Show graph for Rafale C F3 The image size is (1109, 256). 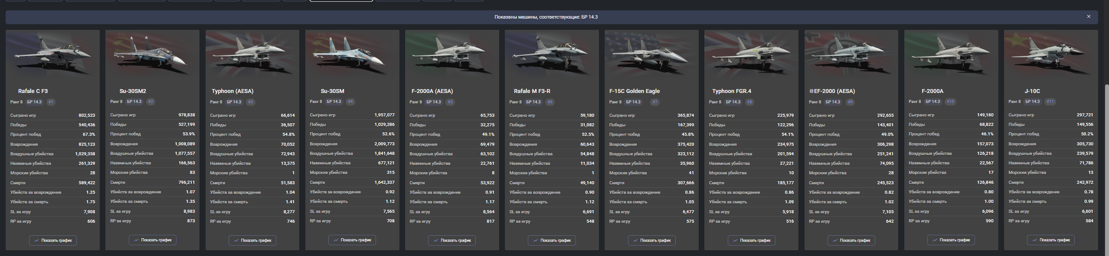53,240
